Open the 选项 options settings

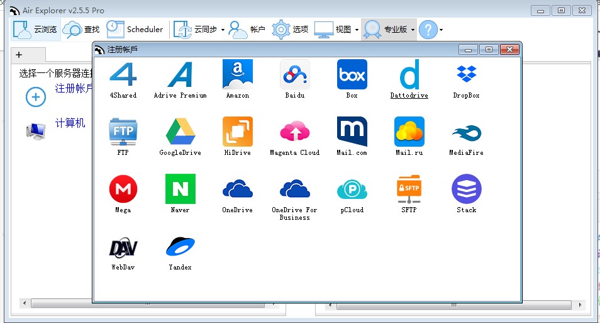(x=290, y=29)
